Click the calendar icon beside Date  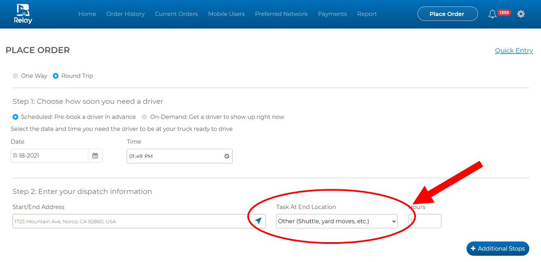(x=95, y=156)
